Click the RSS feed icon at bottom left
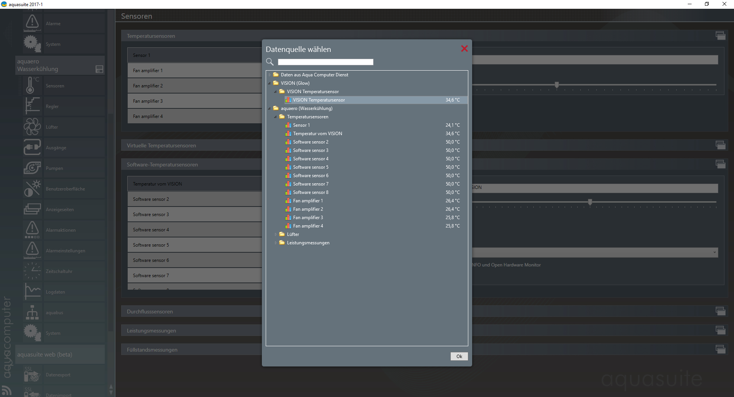 coord(6,390)
